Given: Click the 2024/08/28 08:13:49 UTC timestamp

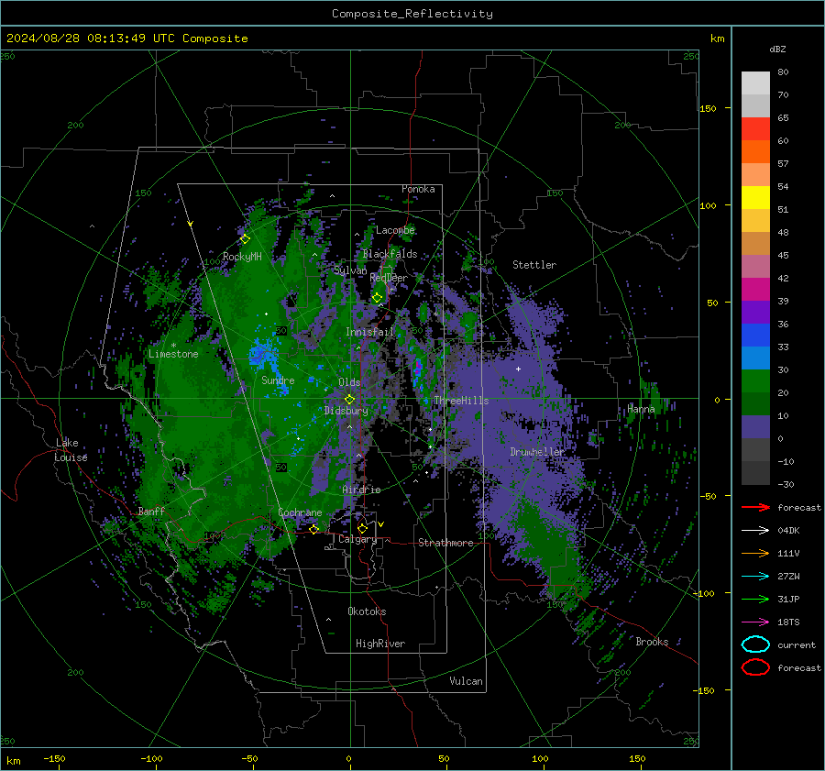Looking at the screenshot, I should point(126,39).
